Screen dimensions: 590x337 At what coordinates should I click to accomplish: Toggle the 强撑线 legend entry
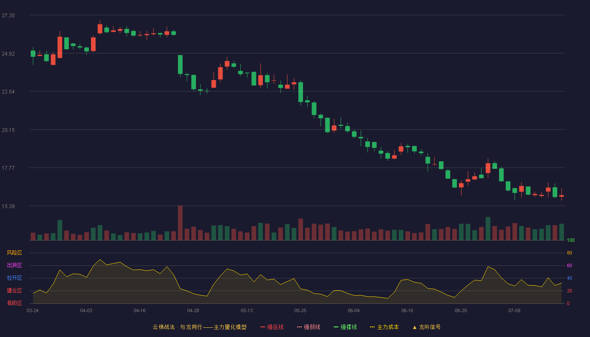point(345,327)
